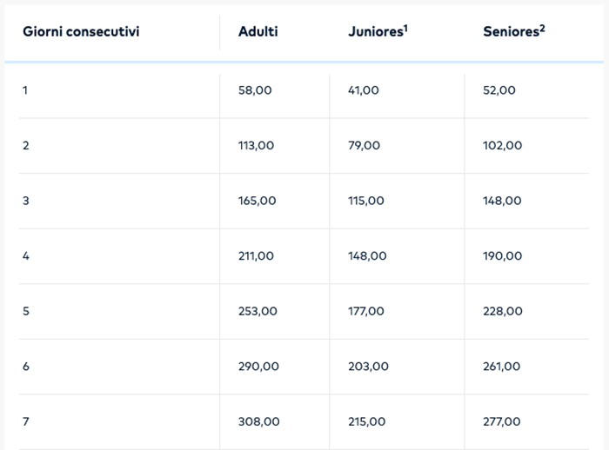This screenshot has width=609, height=450.
Task: Click the 5-day Juniores price 177,00
Action: [366, 311]
